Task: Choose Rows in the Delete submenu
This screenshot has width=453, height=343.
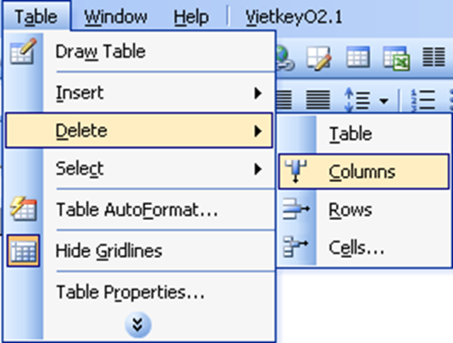Action: [351, 210]
